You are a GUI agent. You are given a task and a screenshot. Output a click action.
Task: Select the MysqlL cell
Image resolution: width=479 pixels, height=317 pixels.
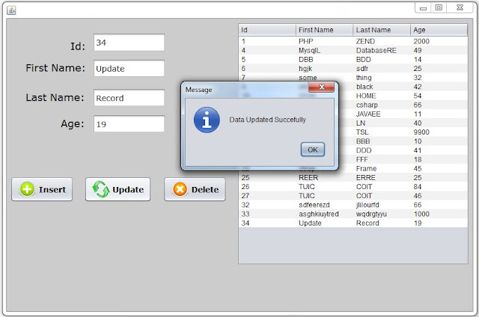pos(324,50)
